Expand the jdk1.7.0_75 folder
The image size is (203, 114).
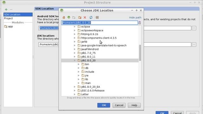75,53
